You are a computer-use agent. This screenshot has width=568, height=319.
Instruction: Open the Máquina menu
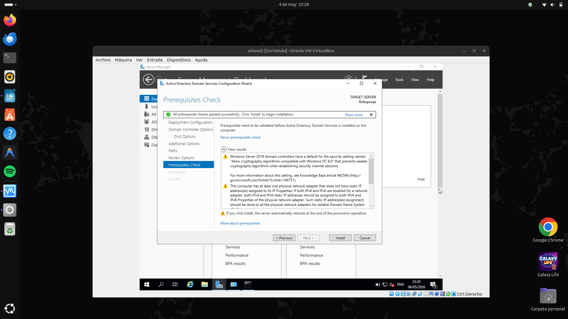pyautogui.click(x=123, y=60)
